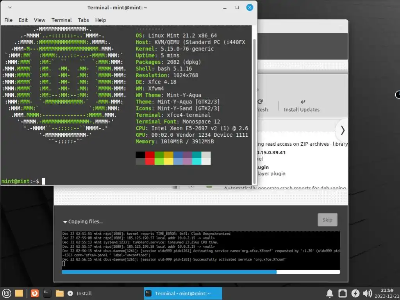400x300 pixels.
Task: Click the "Terminal Font: Monospace 12" line
Action: point(178,122)
